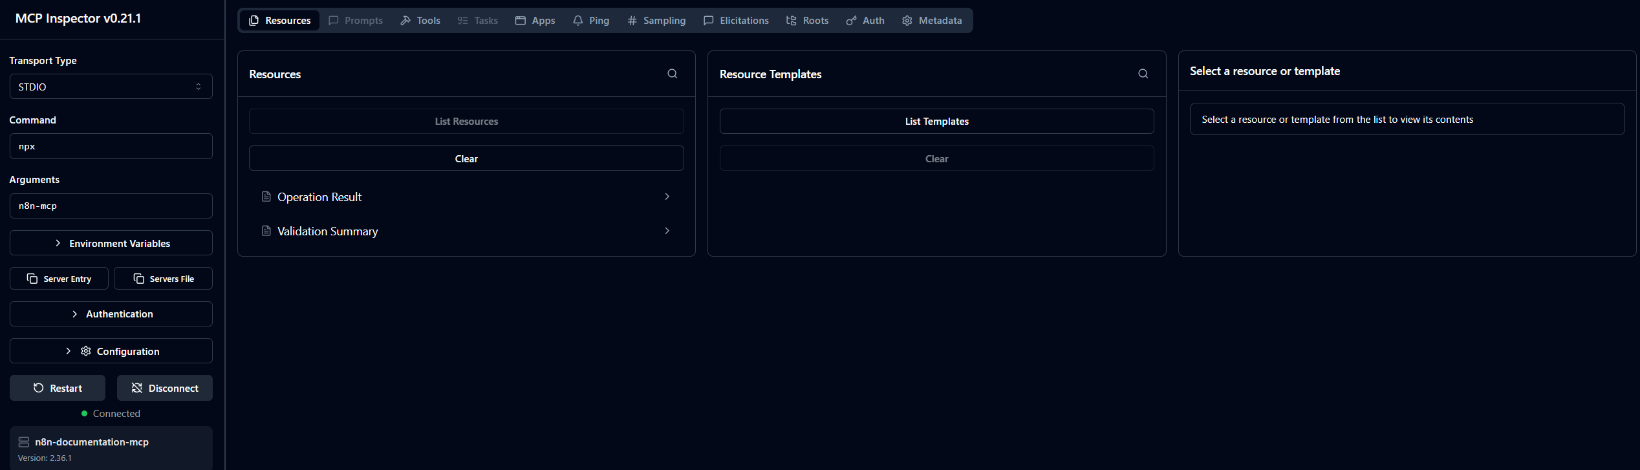Viewport: 1640px width, 470px height.
Task: Click the chevron on the Operation Result row
Action: [x=667, y=197]
